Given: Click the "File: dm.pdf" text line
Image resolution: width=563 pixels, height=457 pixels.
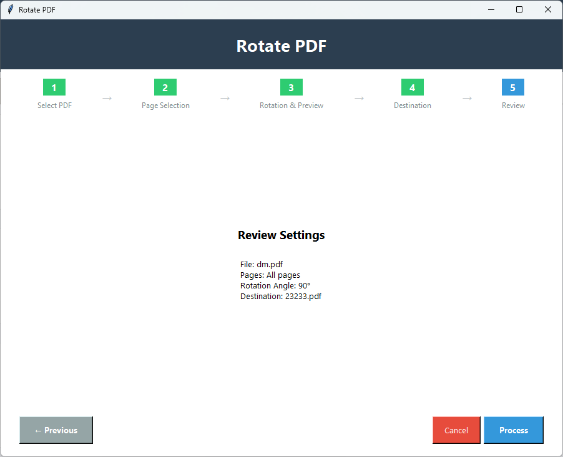Looking at the screenshot, I should pyautogui.click(x=261, y=264).
